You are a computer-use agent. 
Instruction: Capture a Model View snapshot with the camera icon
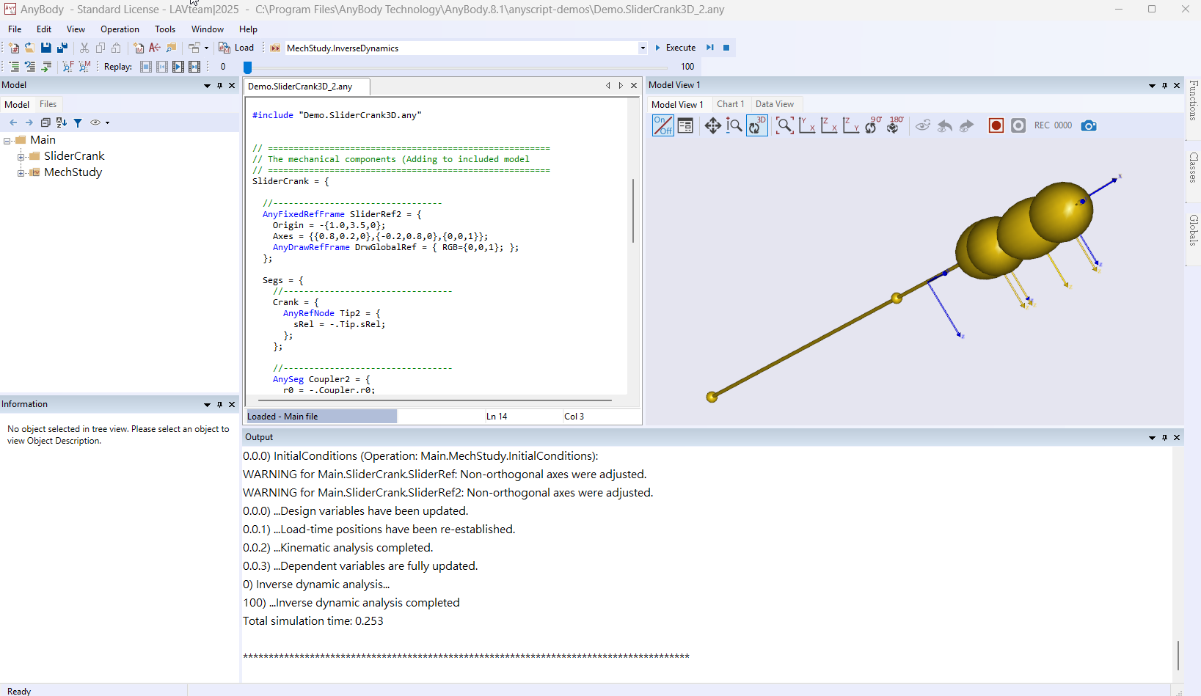point(1089,125)
